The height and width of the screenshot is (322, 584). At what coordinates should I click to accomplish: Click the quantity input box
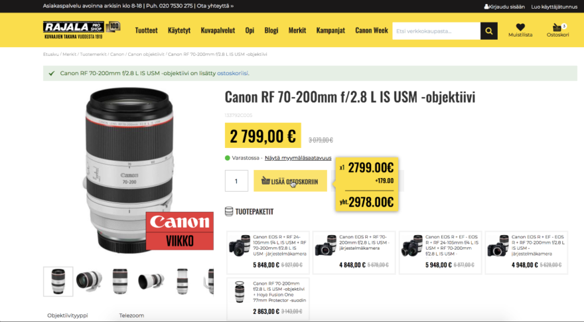236,181
